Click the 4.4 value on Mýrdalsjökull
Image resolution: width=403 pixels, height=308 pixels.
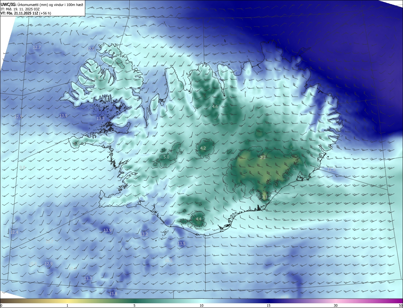click(x=198, y=219)
